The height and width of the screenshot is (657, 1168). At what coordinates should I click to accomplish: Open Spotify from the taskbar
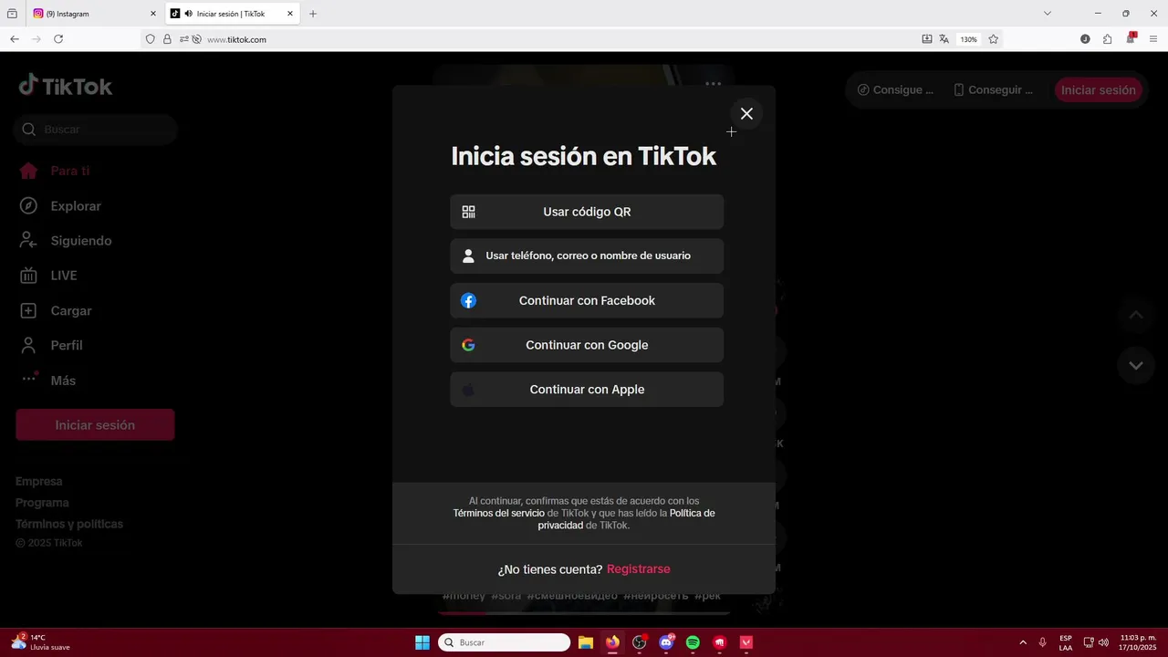693,642
